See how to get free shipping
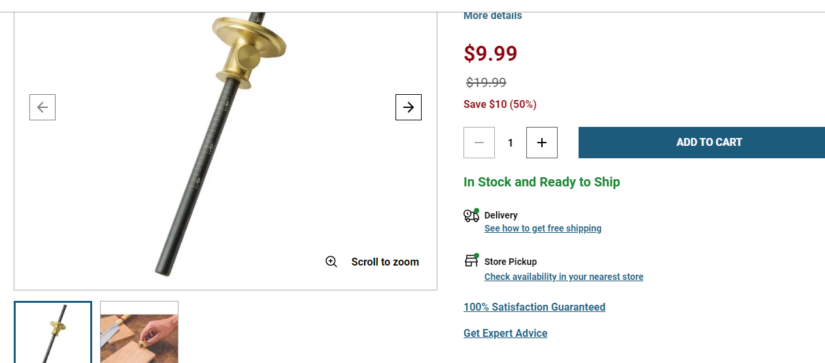The height and width of the screenshot is (363, 825). click(543, 228)
